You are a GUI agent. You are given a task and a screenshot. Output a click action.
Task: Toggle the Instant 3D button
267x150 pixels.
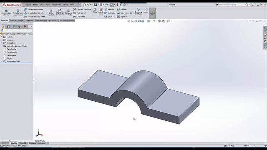pos(152,13)
